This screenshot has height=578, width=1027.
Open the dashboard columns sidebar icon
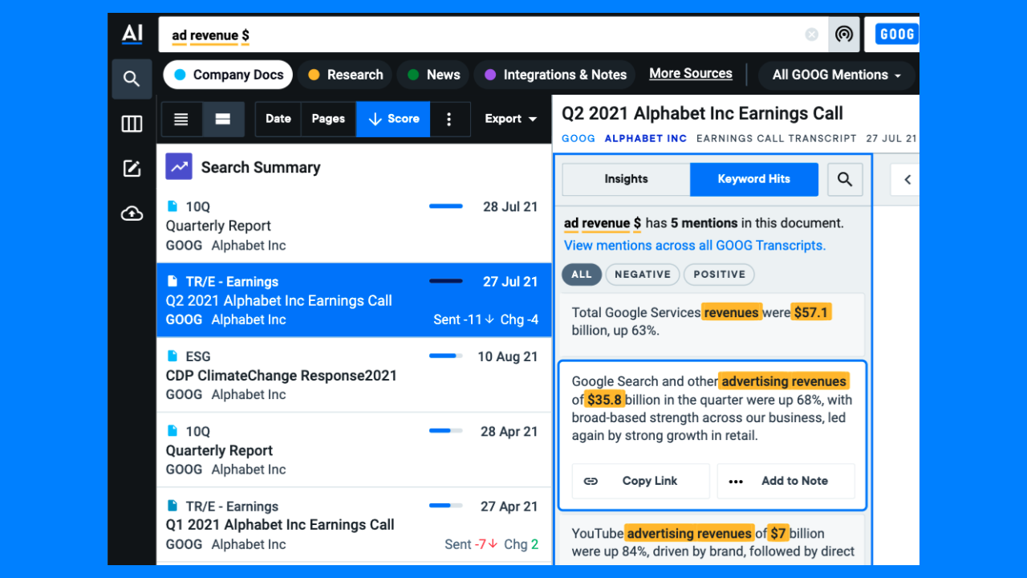click(x=132, y=124)
